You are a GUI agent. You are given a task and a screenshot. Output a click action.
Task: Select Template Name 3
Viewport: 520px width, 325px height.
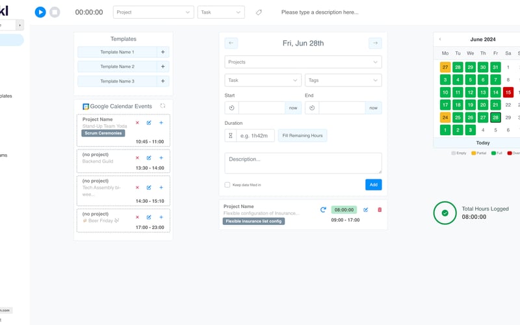[x=117, y=81]
